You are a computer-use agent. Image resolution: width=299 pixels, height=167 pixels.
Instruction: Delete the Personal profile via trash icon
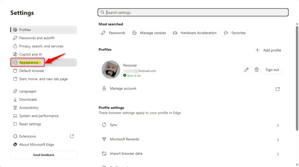[x=256, y=70]
